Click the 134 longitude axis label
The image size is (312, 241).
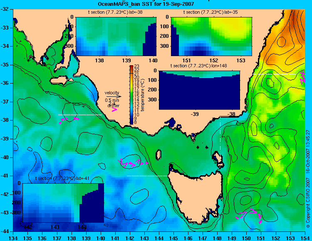tap(13, 238)
